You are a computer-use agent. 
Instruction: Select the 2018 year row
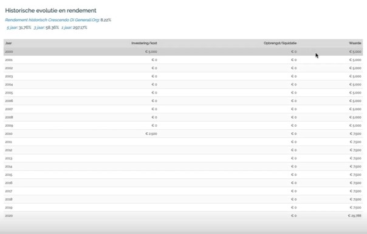pos(183,199)
